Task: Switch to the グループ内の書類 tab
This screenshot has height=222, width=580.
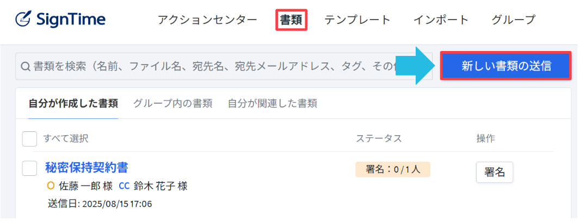Action: [172, 103]
